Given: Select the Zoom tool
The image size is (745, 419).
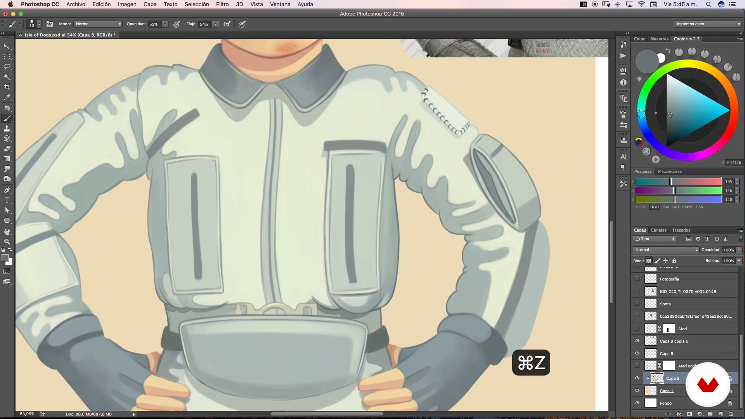Looking at the screenshot, I should [x=7, y=241].
